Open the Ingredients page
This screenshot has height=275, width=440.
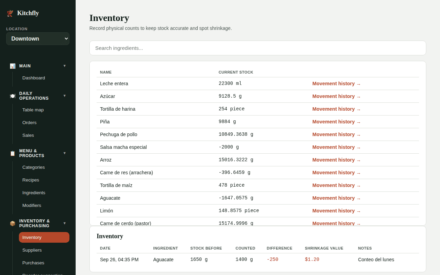point(44,193)
